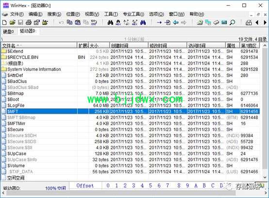Open the 位置(P) menu

point(73,14)
